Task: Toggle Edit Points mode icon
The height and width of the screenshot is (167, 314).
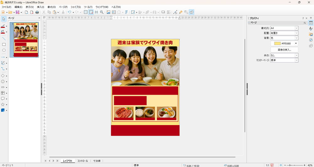Action: (175, 12)
